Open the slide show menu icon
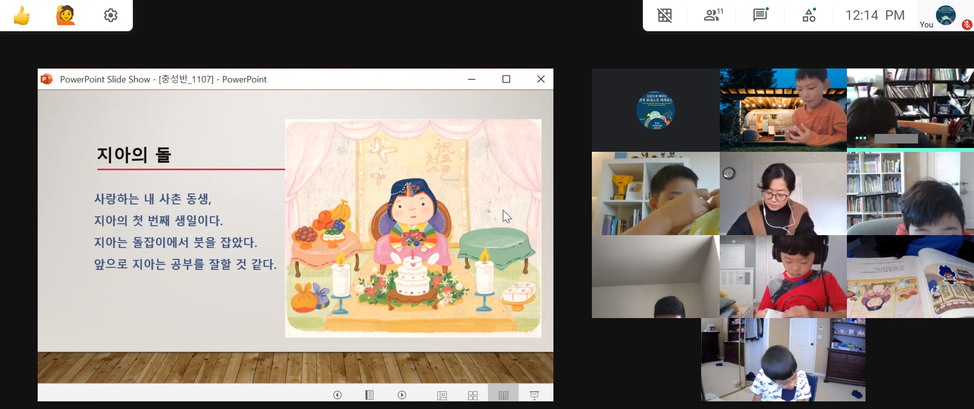Viewport: 974px width, 409px height. [x=369, y=395]
